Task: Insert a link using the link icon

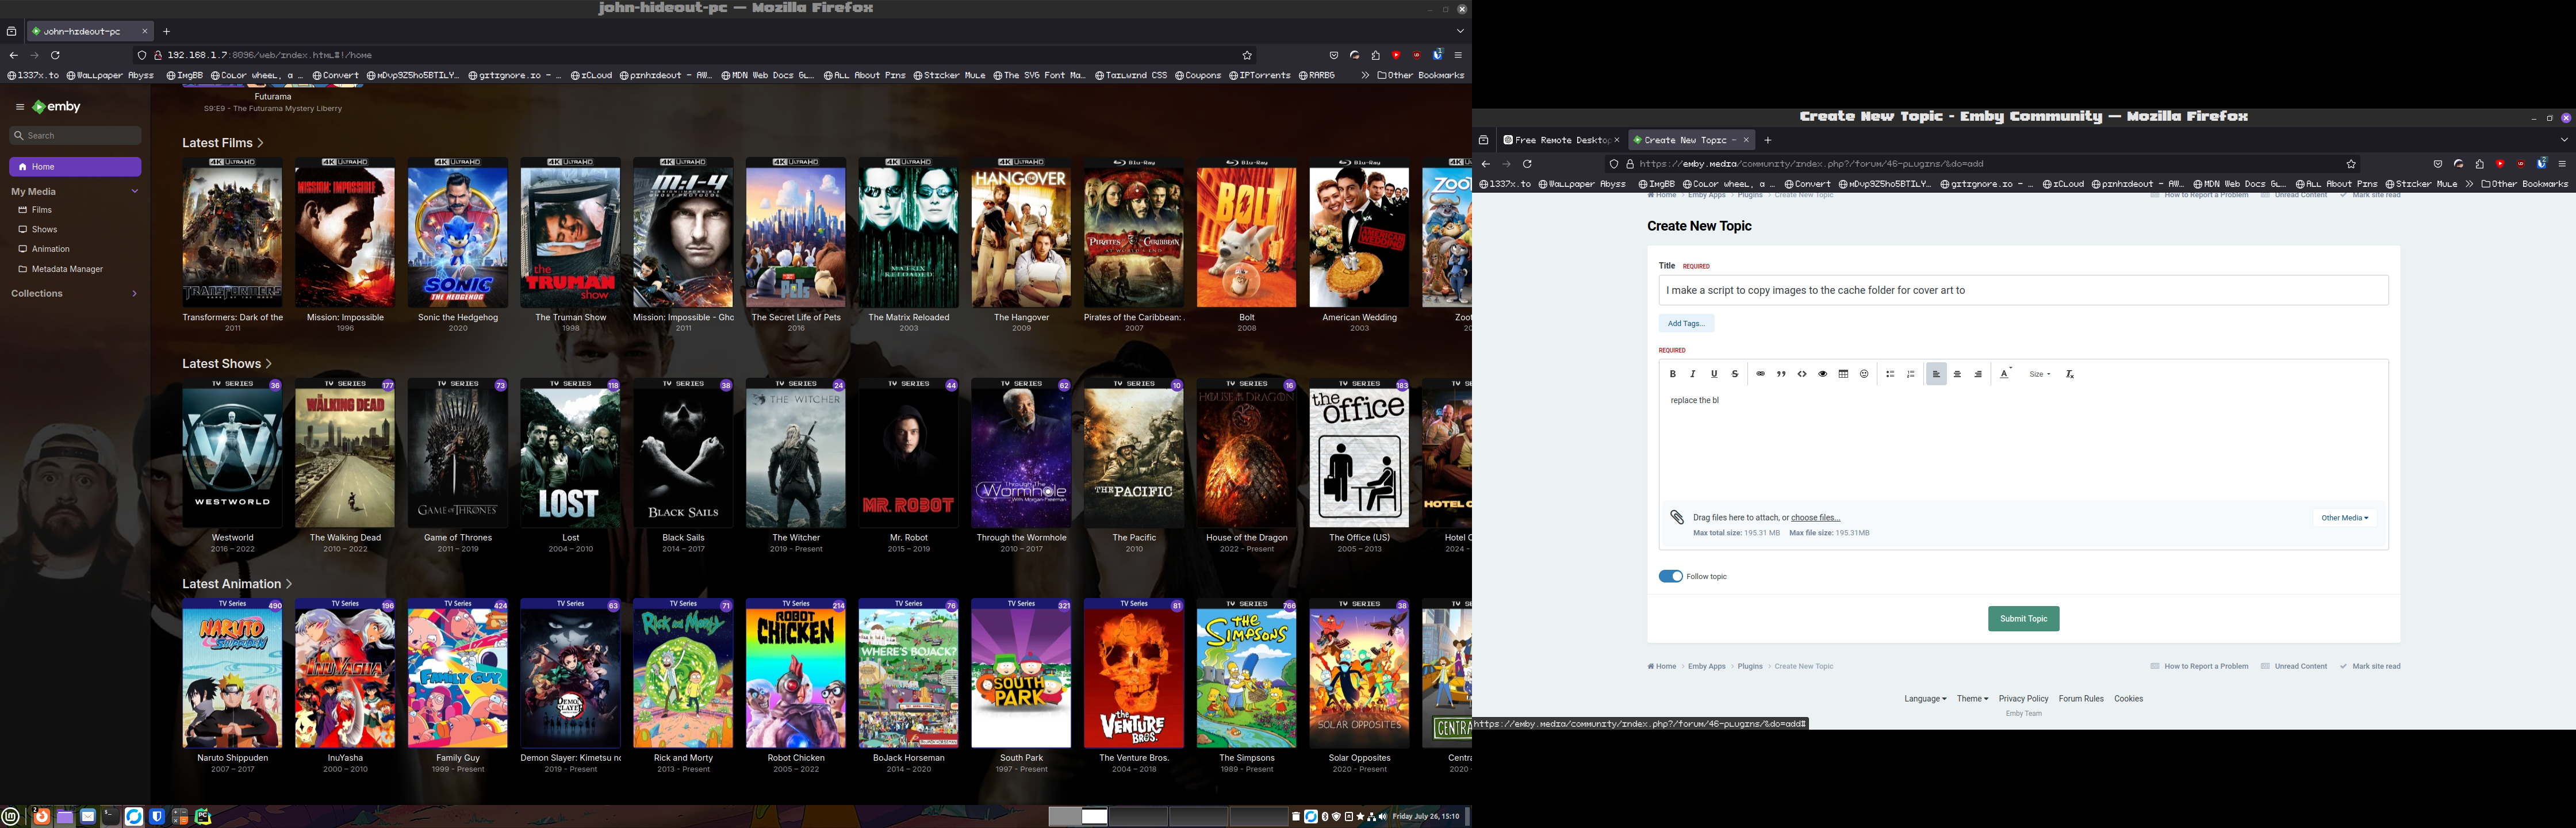Action: [x=1760, y=374]
